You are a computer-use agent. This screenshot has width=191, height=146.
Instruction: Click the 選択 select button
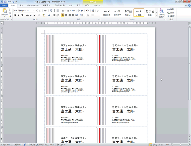171,16
